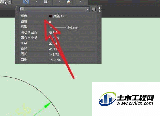Click the 图层 property label
This screenshot has height=116, width=160.
coord(24,21)
